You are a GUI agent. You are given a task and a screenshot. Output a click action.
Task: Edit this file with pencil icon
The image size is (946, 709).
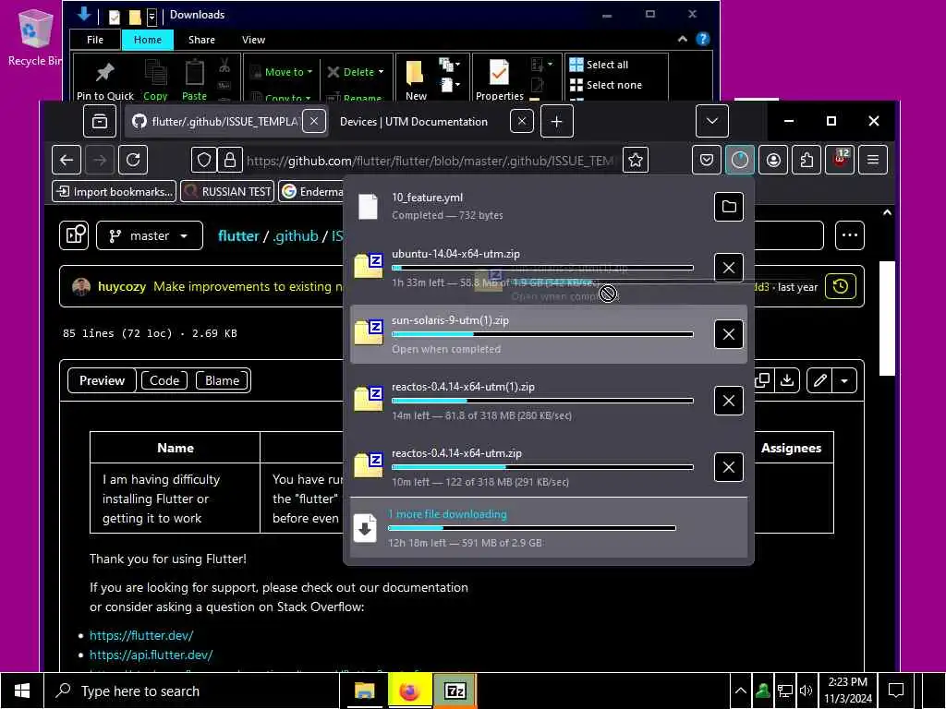819,380
